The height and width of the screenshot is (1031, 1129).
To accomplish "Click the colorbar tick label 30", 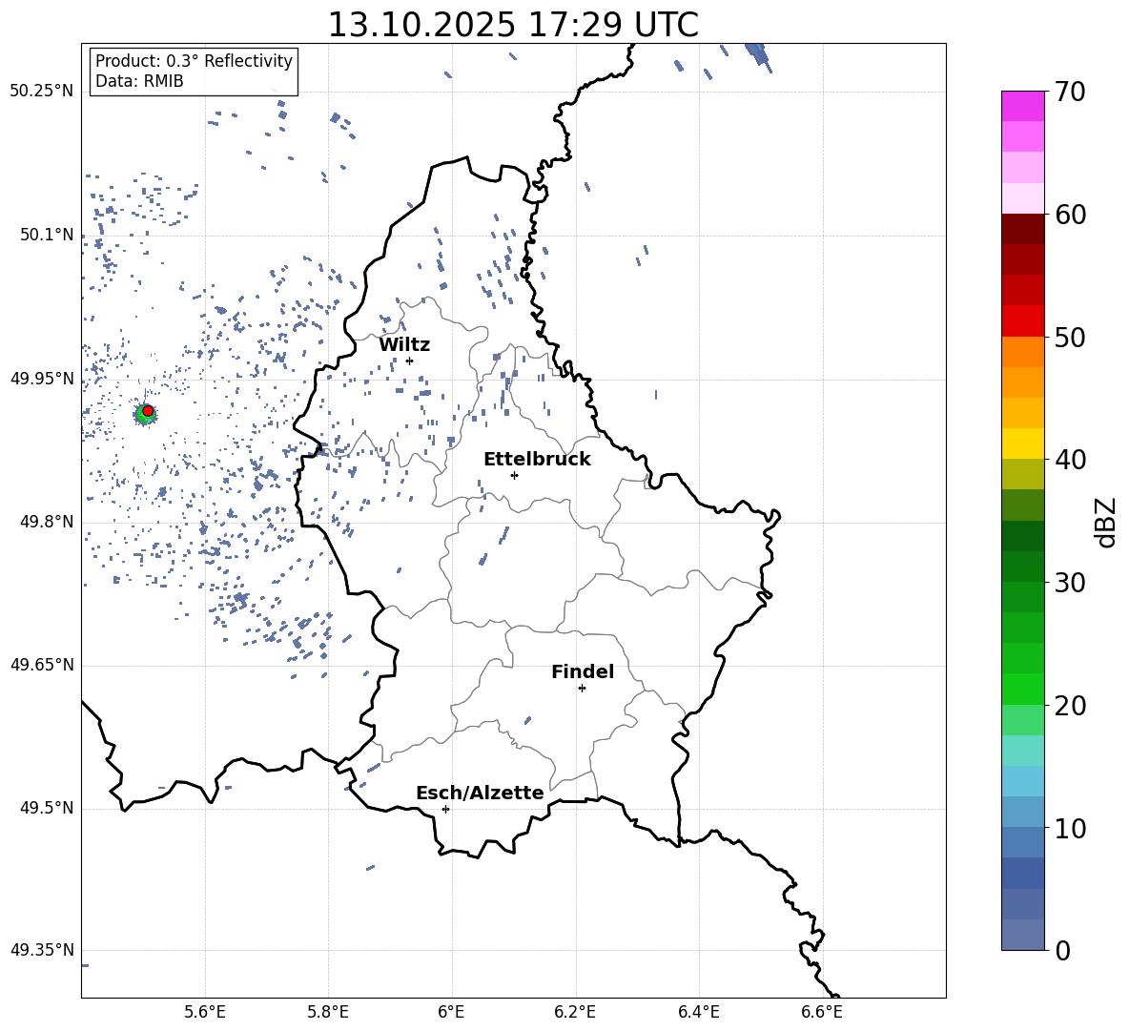I will point(1070,583).
